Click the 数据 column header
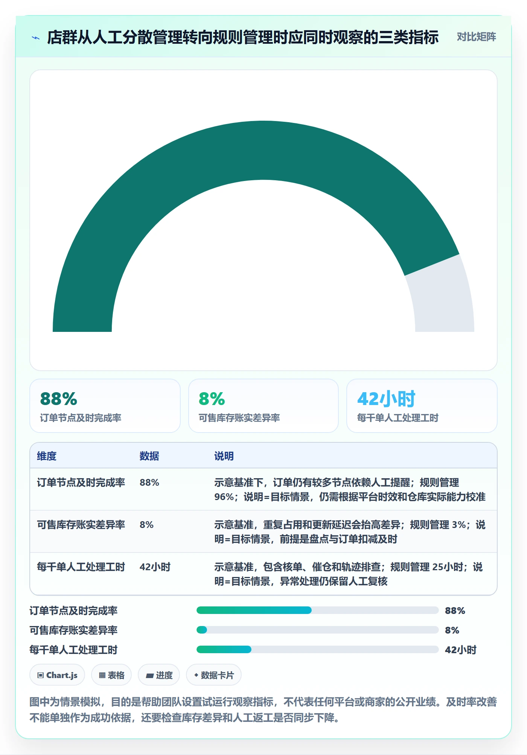527x755 pixels. pos(149,456)
